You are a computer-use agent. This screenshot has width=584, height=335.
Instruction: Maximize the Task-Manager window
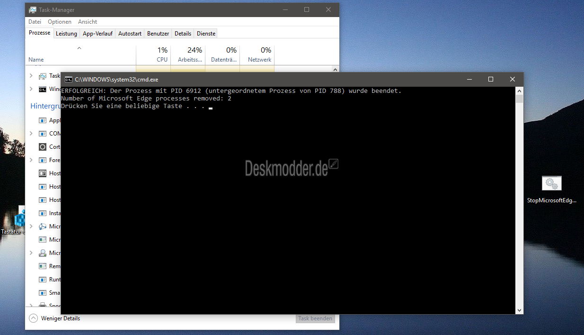pos(307,10)
